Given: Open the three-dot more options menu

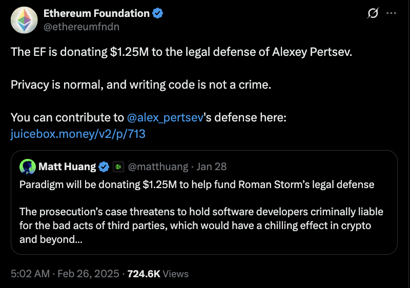Looking at the screenshot, I should pyautogui.click(x=392, y=14).
